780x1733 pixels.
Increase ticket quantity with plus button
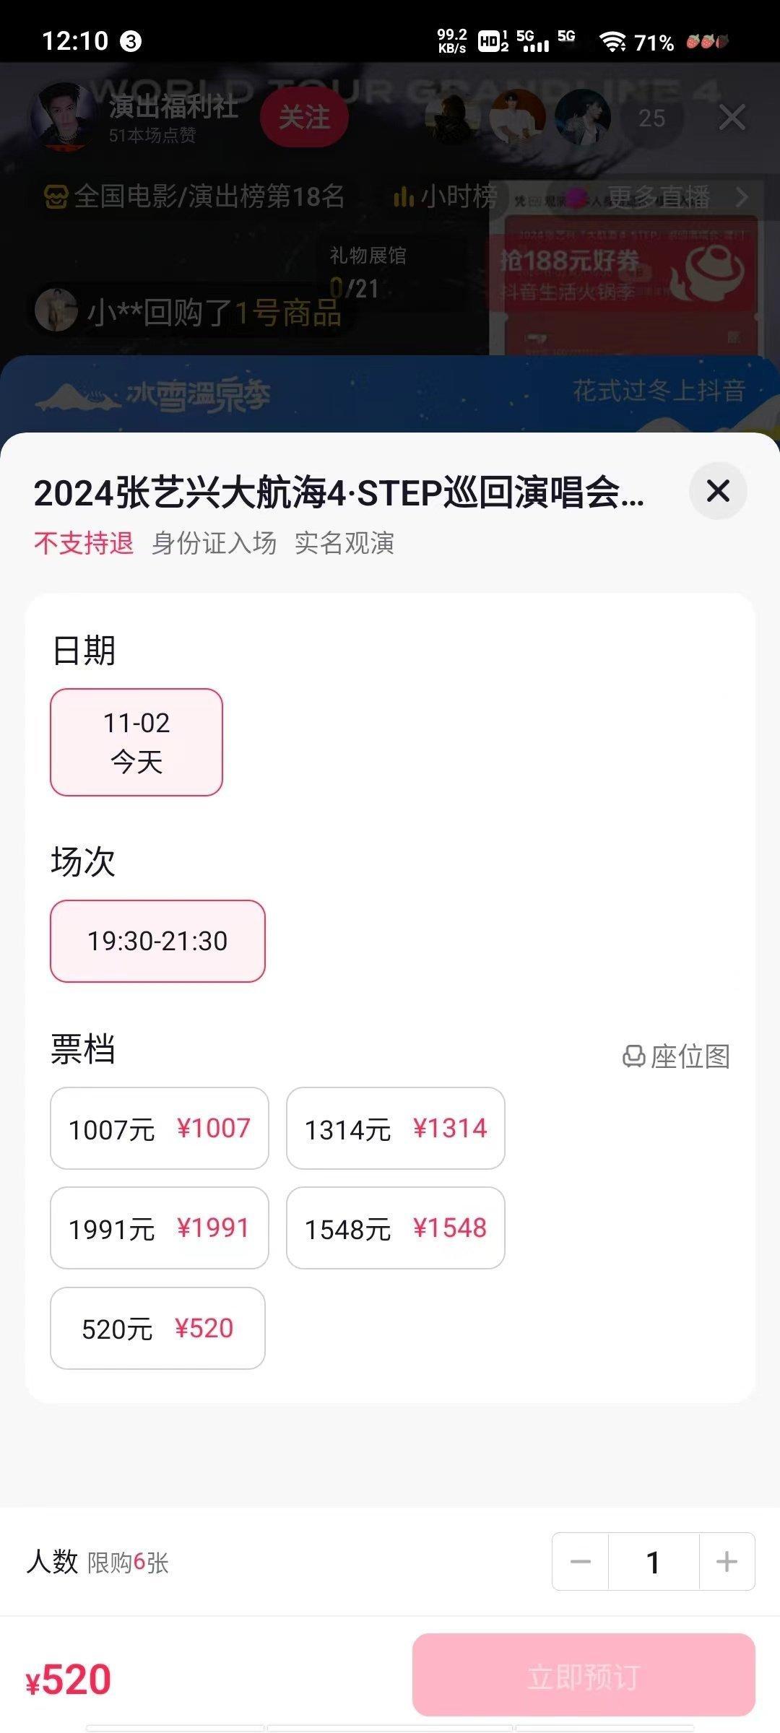[727, 1562]
